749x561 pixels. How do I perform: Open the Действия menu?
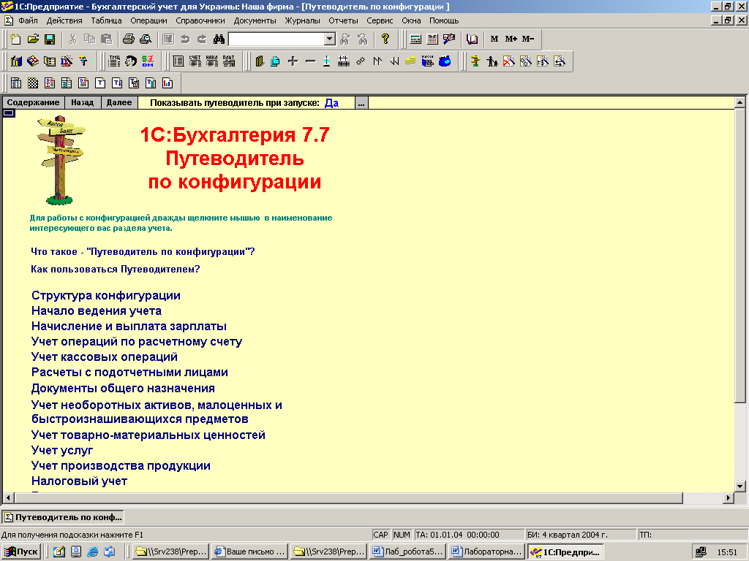[64, 20]
